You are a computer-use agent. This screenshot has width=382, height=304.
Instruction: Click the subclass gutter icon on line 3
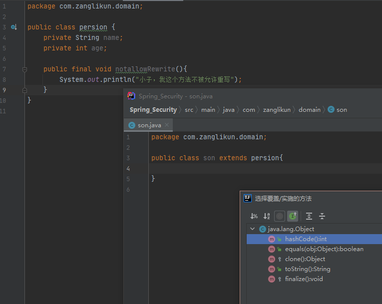point(14,27)
